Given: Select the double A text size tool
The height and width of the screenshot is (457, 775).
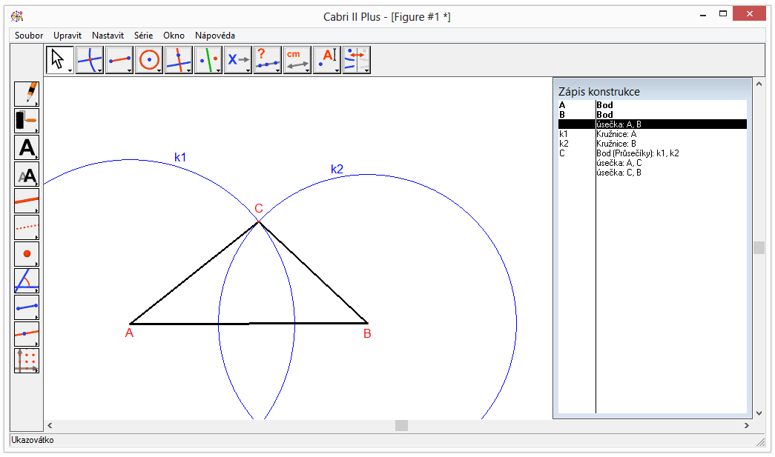Looking at the screenshot, I should 27,174.
